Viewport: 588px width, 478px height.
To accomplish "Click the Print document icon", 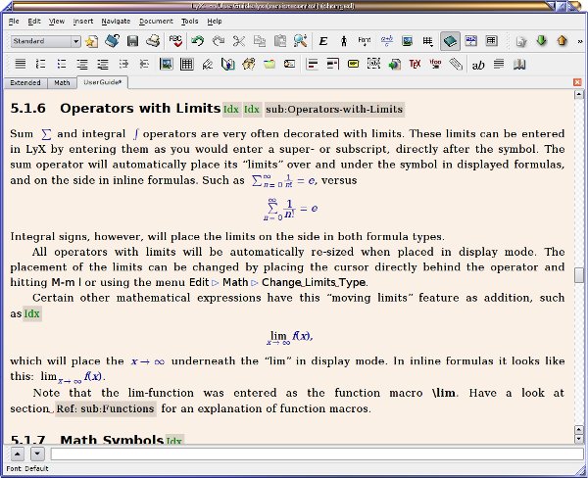I will click(x=153, y=41).
